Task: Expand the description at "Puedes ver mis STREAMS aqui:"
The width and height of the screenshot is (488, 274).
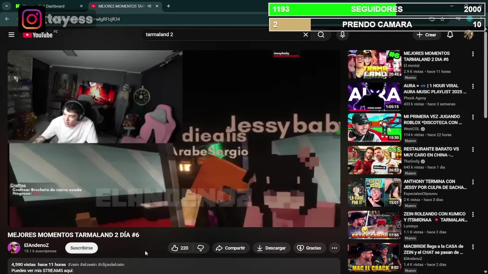Action: 42,271
